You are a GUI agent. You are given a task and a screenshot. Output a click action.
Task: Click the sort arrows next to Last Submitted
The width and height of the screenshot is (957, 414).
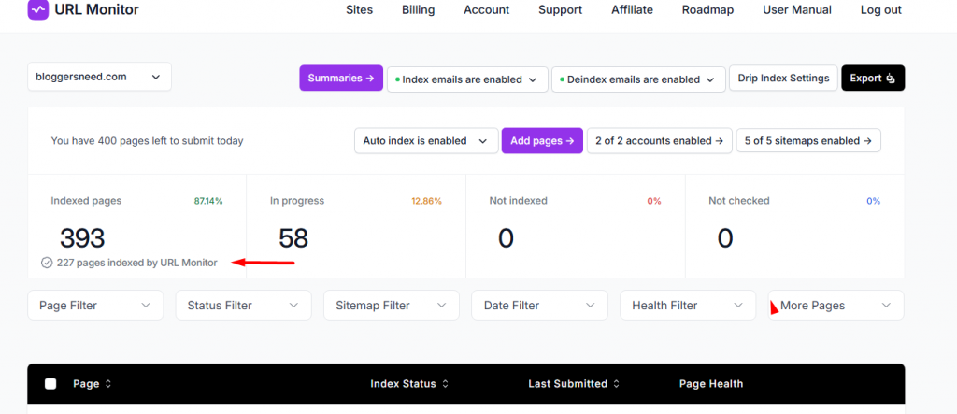pyautogui.click(x=617, y=384)
